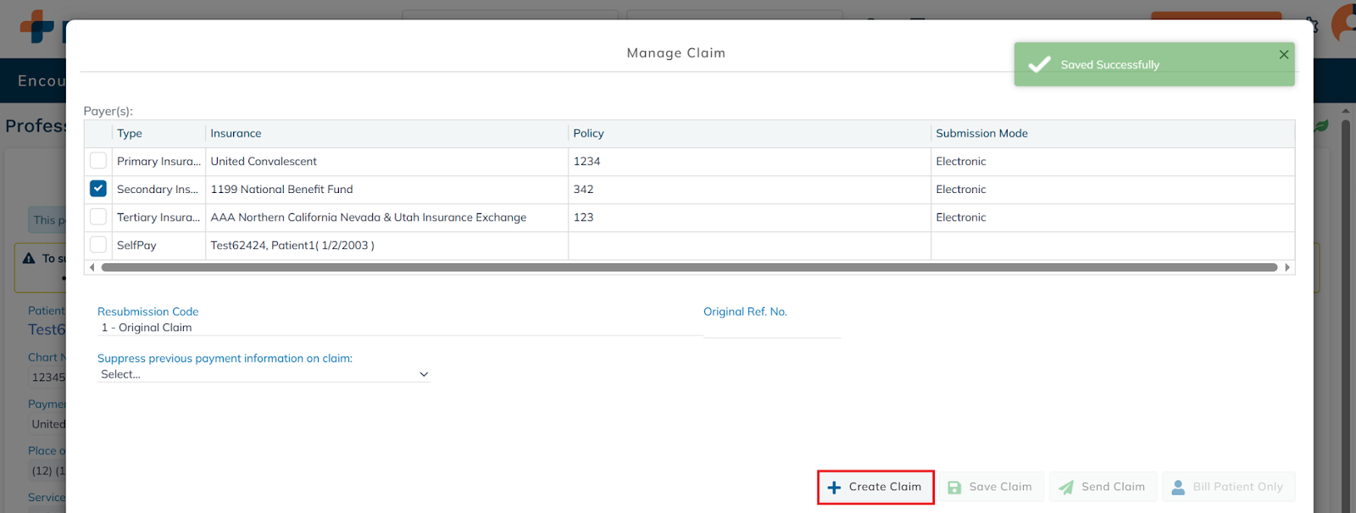Image resolution: width=1356 pixels, height=513 pixels.
Task: Click the floppy disk icon on Save Claim
Action: tap(954, 488)
